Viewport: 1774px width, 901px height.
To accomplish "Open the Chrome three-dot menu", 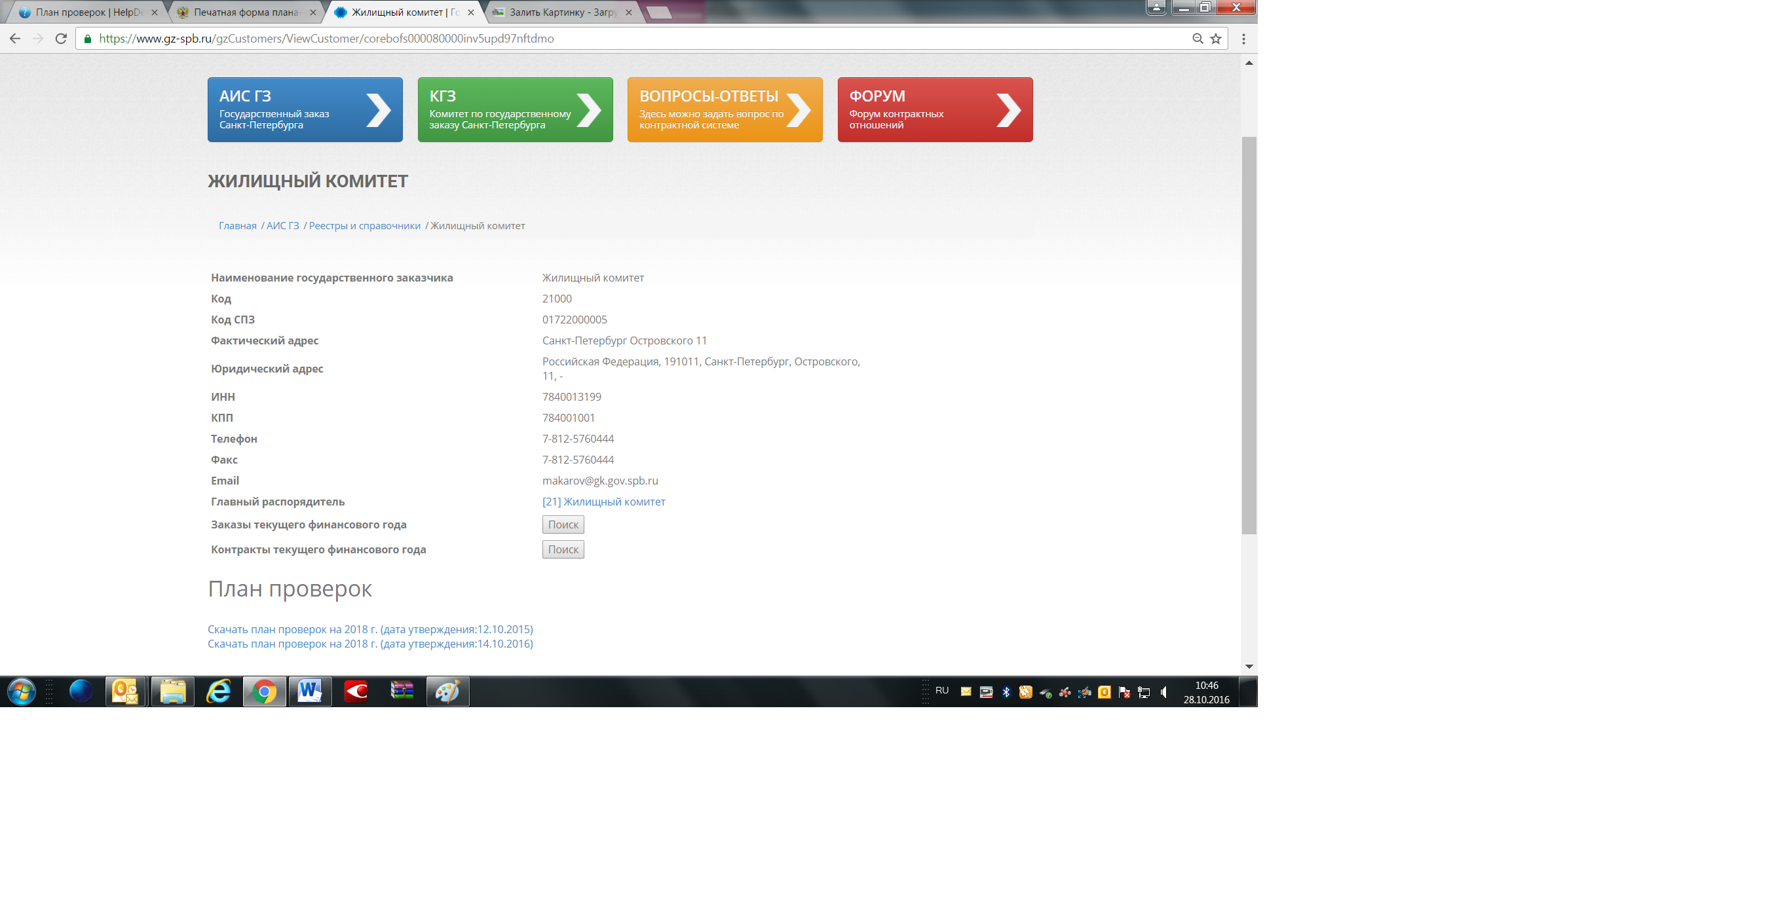I will coord(1243,39).
